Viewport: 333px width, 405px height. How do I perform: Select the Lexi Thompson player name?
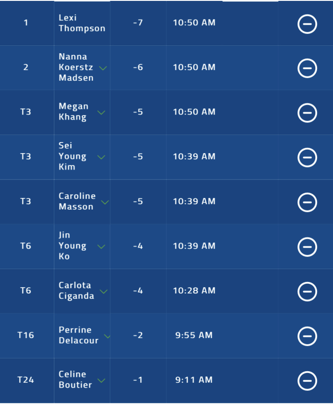tap(82, 23)
